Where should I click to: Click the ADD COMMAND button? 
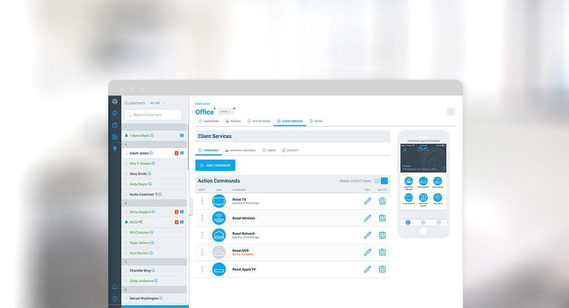[x=215, y=165]
